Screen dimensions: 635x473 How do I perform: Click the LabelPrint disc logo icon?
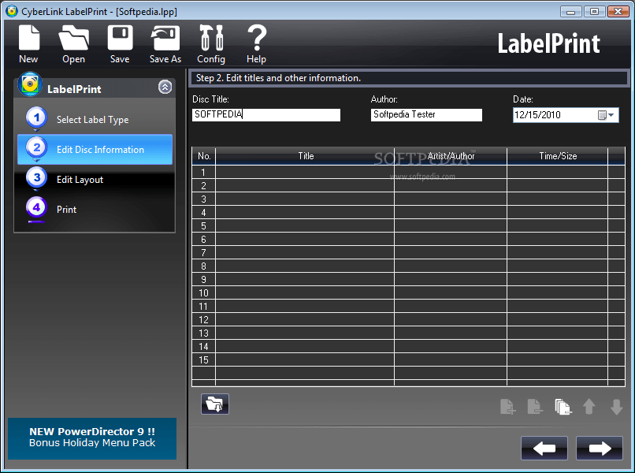click(x=30, y=84)
